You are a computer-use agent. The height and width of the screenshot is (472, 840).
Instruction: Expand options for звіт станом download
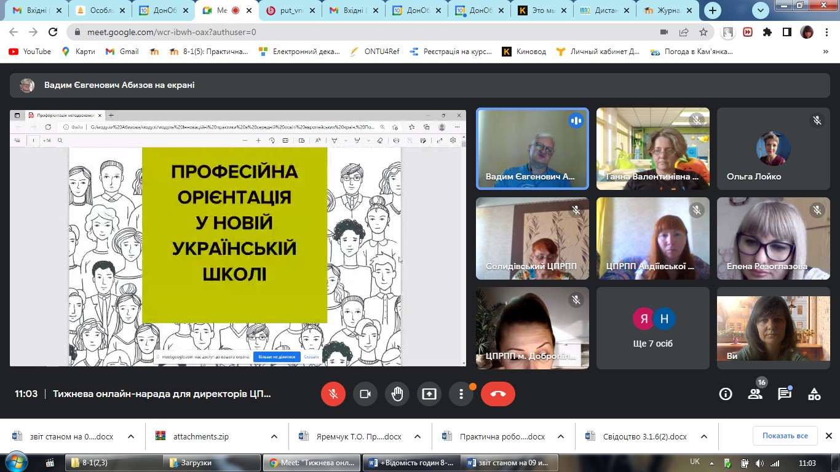point(131,436)
